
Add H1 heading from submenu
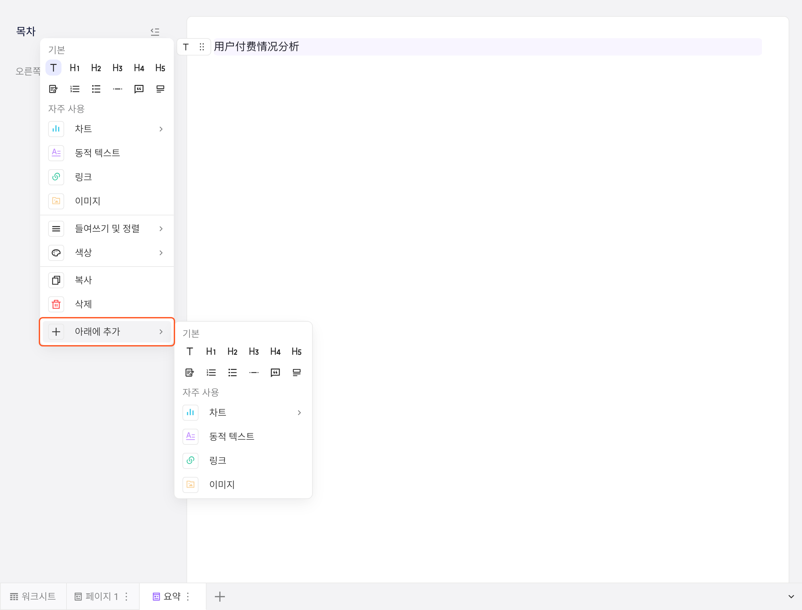(211, 351)
